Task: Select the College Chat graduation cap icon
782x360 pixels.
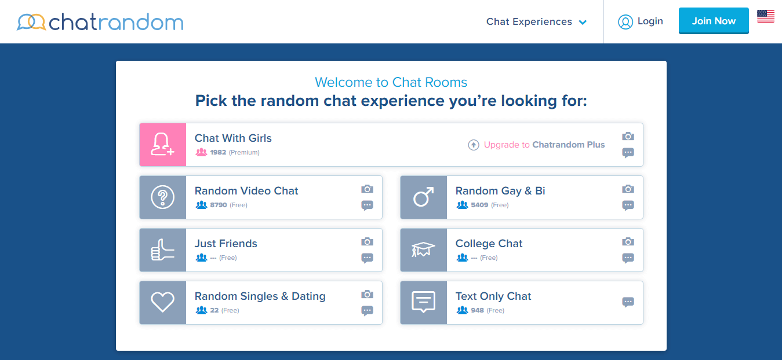Action: click(x=423, y=250)
